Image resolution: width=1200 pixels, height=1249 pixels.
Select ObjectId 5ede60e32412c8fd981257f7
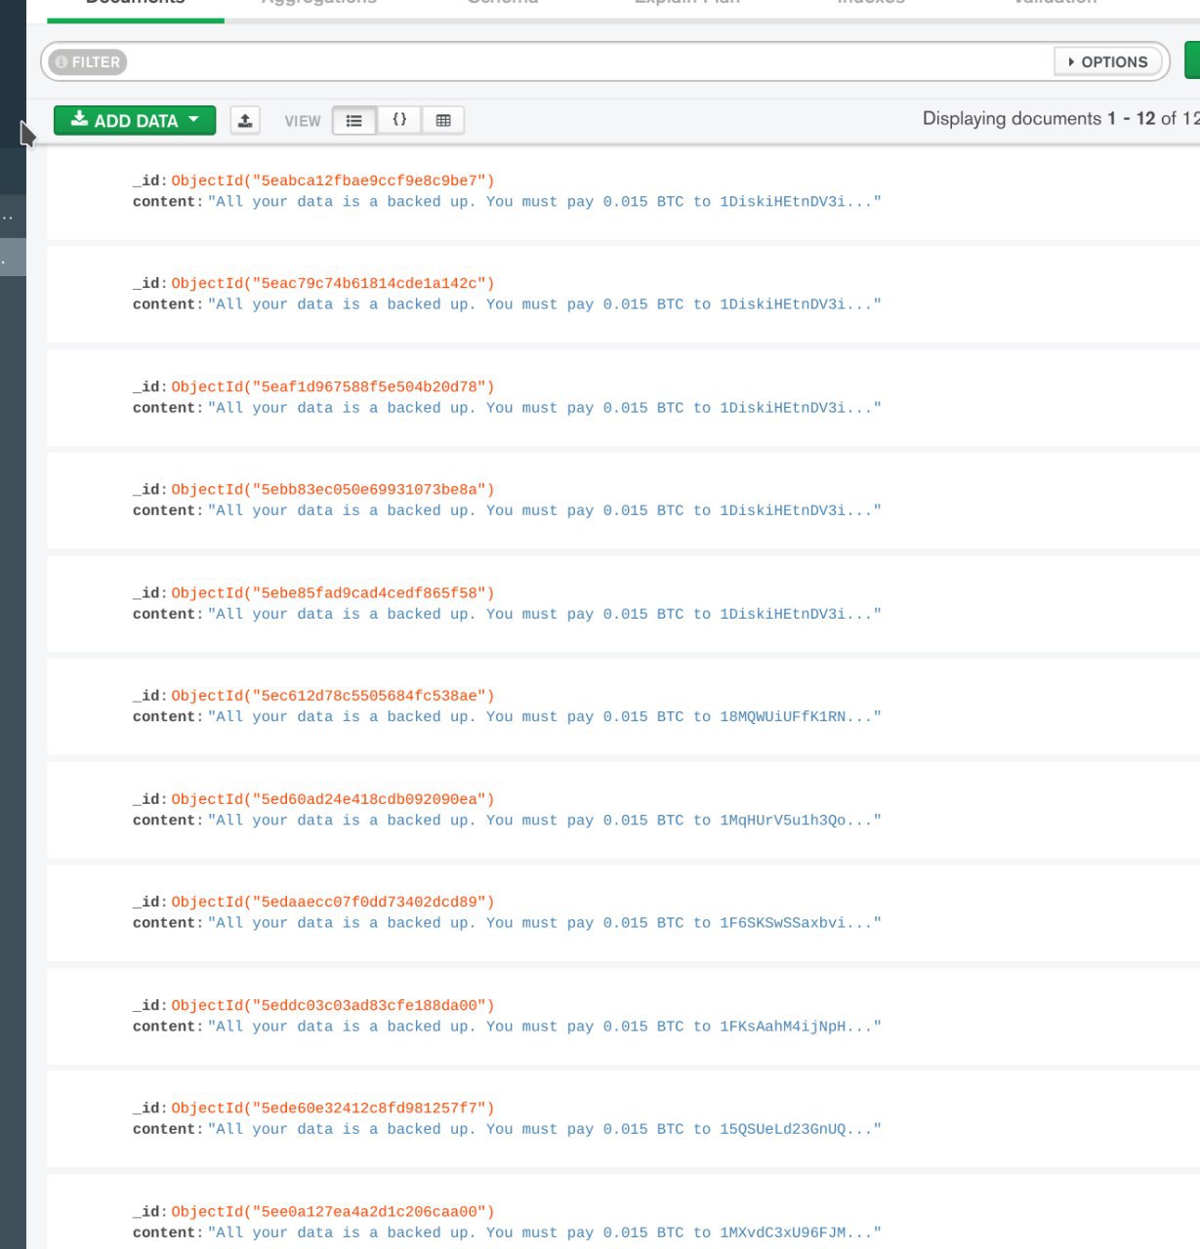coord(333,1108)
